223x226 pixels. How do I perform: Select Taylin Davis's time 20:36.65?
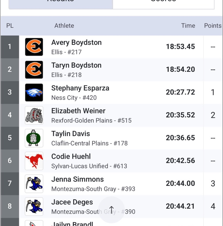pos(180,138)
